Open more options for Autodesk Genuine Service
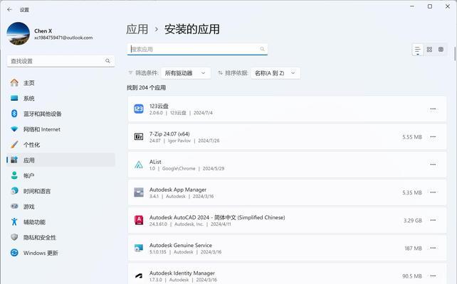Viewport: 457px width, 284px height. click(433, 248)
